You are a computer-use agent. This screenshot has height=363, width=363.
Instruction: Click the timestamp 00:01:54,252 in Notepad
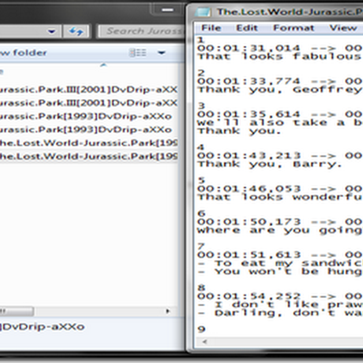pyautogui.click(x=249, y=297)
